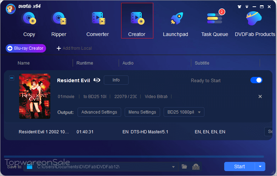The image size is (277, 176).
Task: Click the partially visible Se button on title row
Action: point(268,132)
